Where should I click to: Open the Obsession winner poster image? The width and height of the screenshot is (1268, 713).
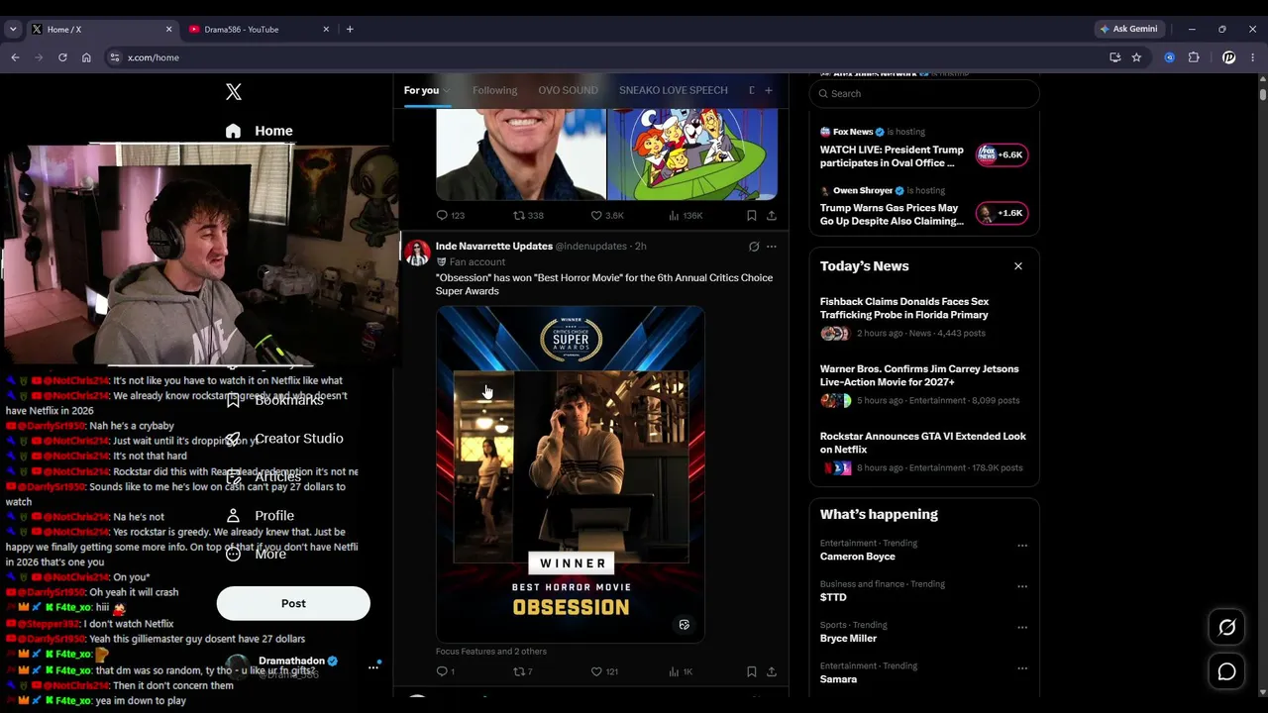coord(571,474)
